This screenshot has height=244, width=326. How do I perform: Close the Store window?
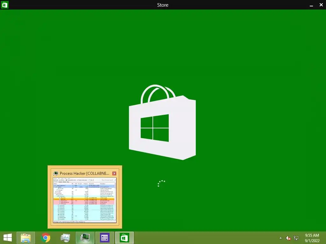point(321,5)
